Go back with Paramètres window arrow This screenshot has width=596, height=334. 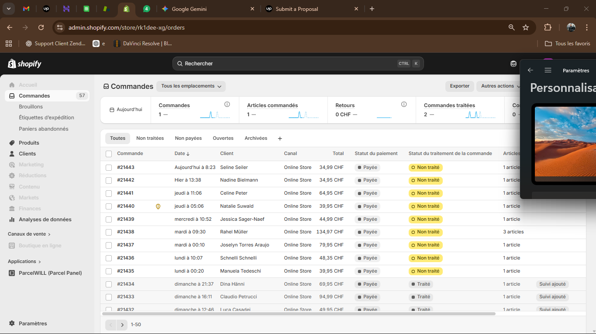[x=531, y=70]
